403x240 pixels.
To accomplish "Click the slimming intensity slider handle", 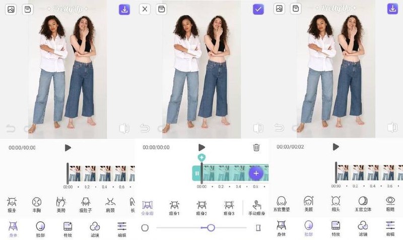I will tap(211, 228).
